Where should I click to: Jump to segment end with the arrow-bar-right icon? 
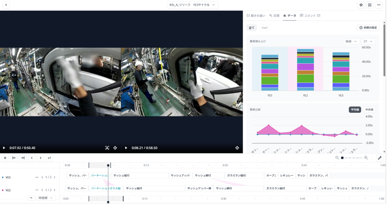pos(23,158)
